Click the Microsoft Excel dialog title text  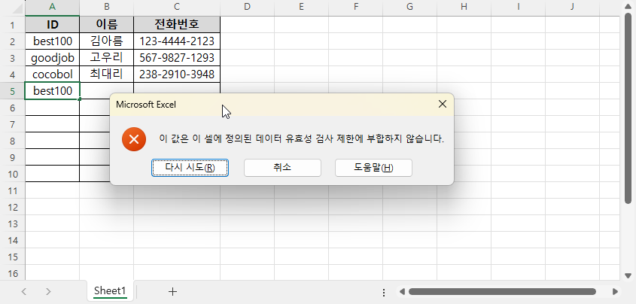146,105
